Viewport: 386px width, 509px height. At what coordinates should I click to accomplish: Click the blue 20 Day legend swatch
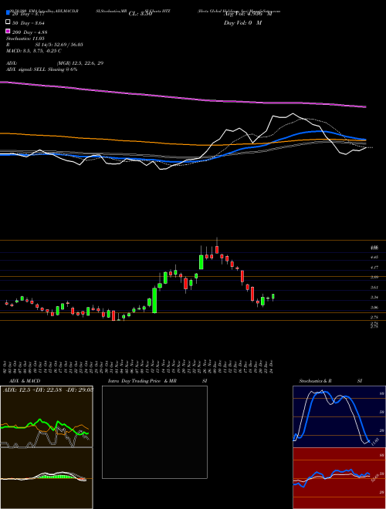point(8,13)
